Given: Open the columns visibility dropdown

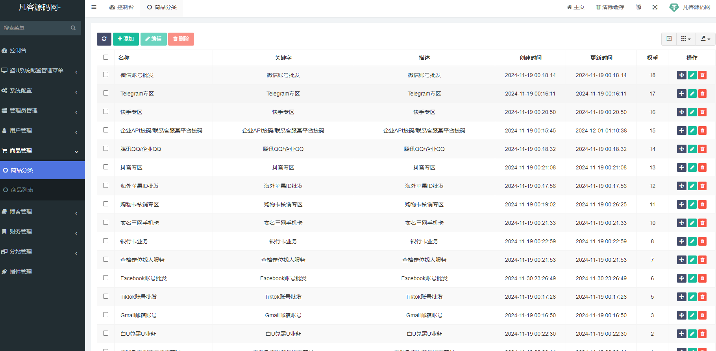Looking at the screenshot, I should (x=686, y=39).
